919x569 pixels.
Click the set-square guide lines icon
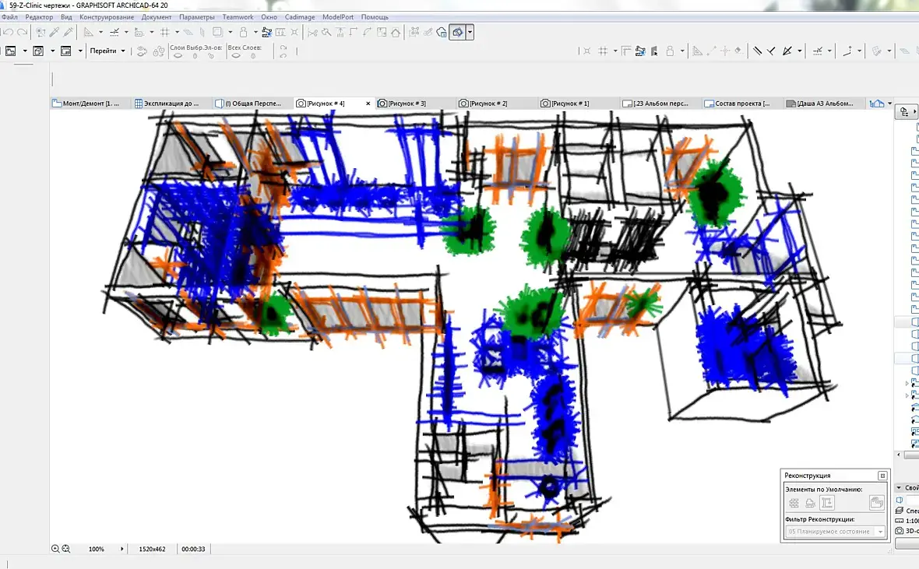click(89, 32)
